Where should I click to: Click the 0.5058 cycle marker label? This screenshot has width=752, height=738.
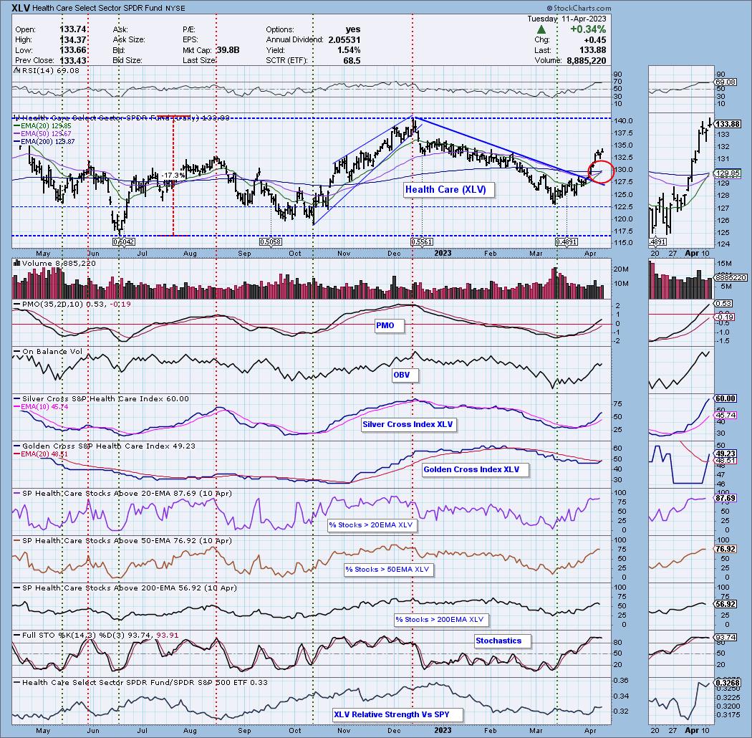click(271, 242)
